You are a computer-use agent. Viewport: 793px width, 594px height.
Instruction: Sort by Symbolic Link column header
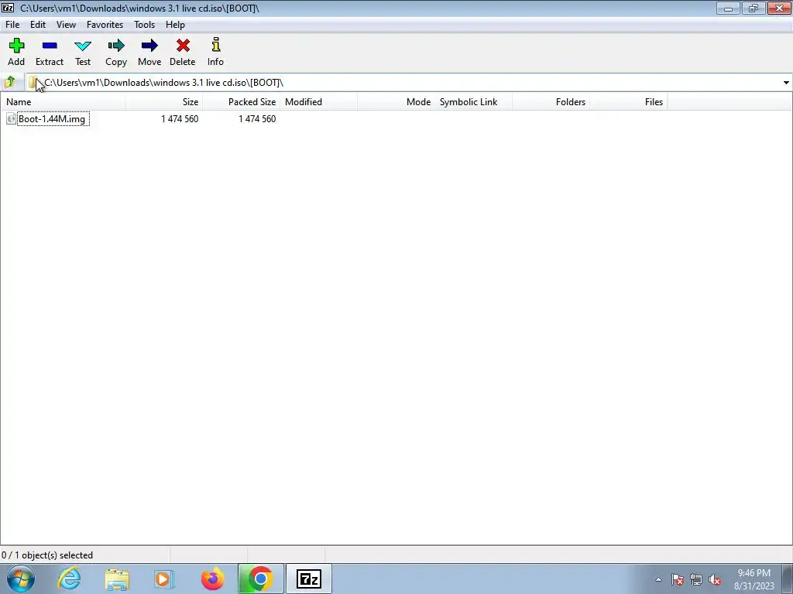click(473, 102)
